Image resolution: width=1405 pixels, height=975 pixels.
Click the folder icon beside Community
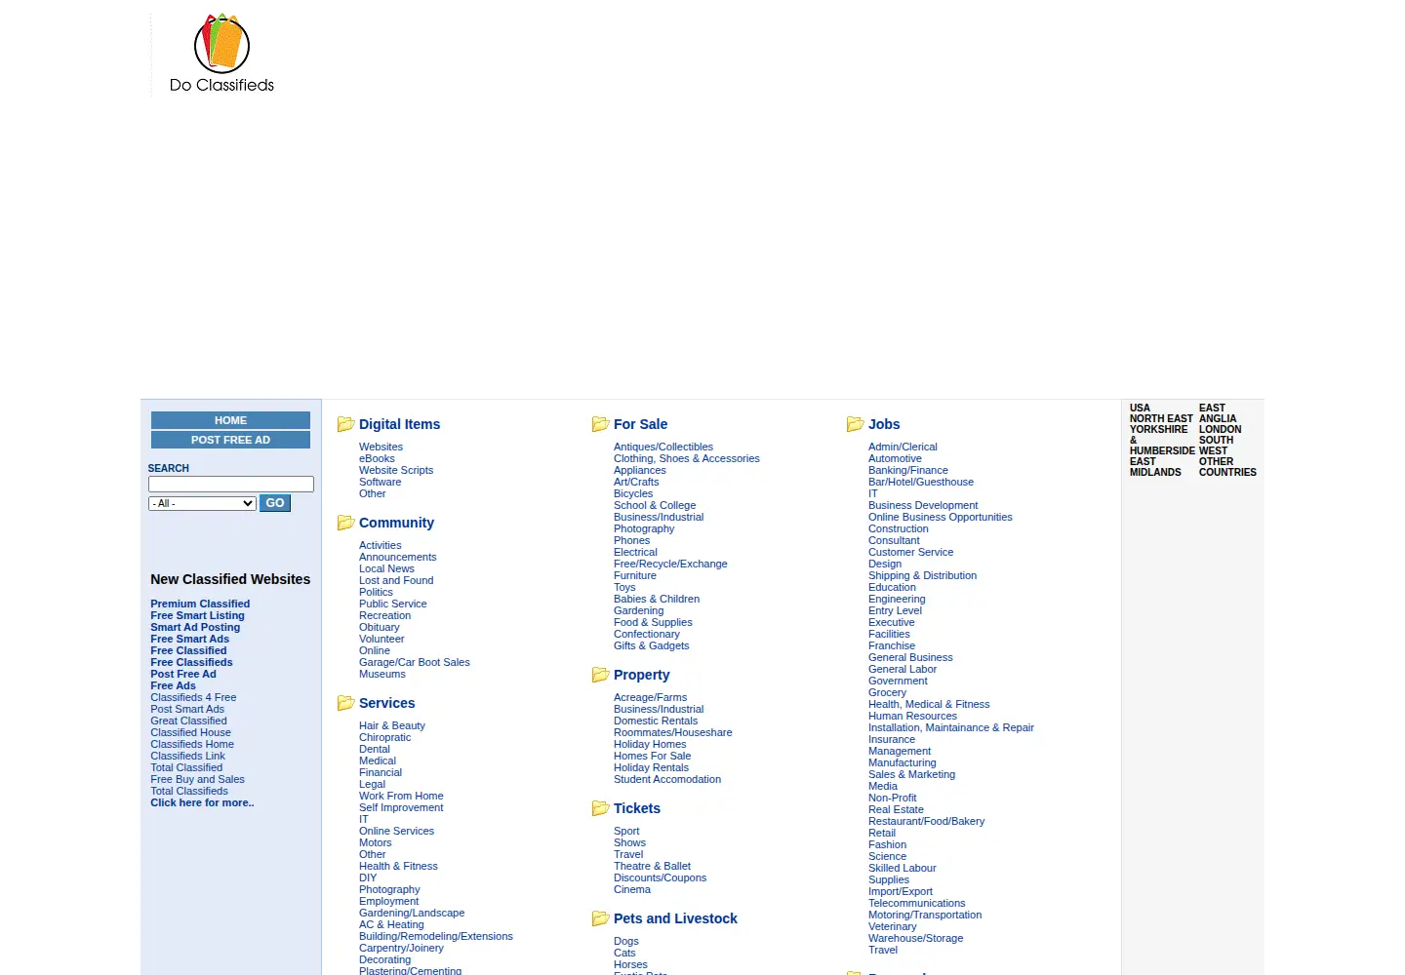pyautogui.click(x=345, y=523)
